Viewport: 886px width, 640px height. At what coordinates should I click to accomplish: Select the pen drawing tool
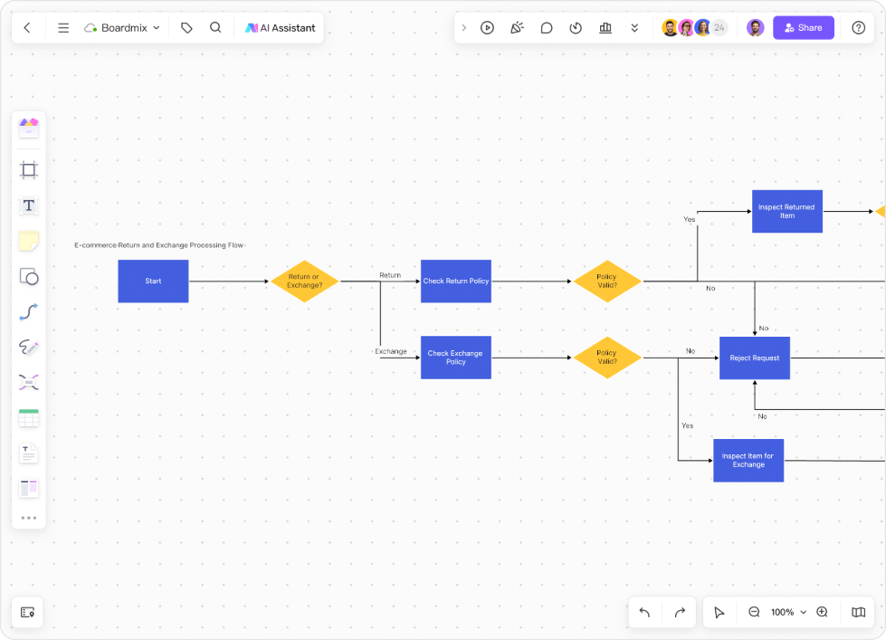(x=29, y=347)
